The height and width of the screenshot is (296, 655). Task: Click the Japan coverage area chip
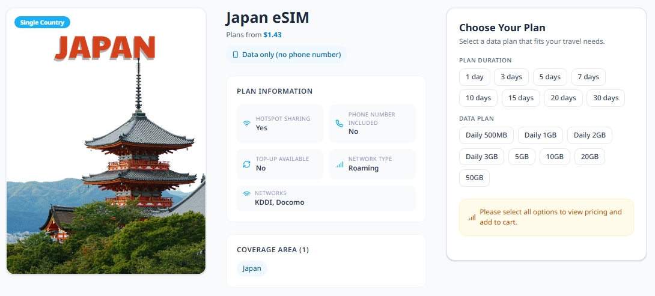coord(252,268)
